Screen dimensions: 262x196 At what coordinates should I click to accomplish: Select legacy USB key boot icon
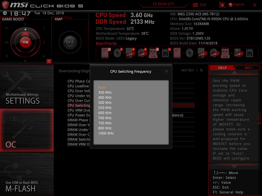point(225,53)
